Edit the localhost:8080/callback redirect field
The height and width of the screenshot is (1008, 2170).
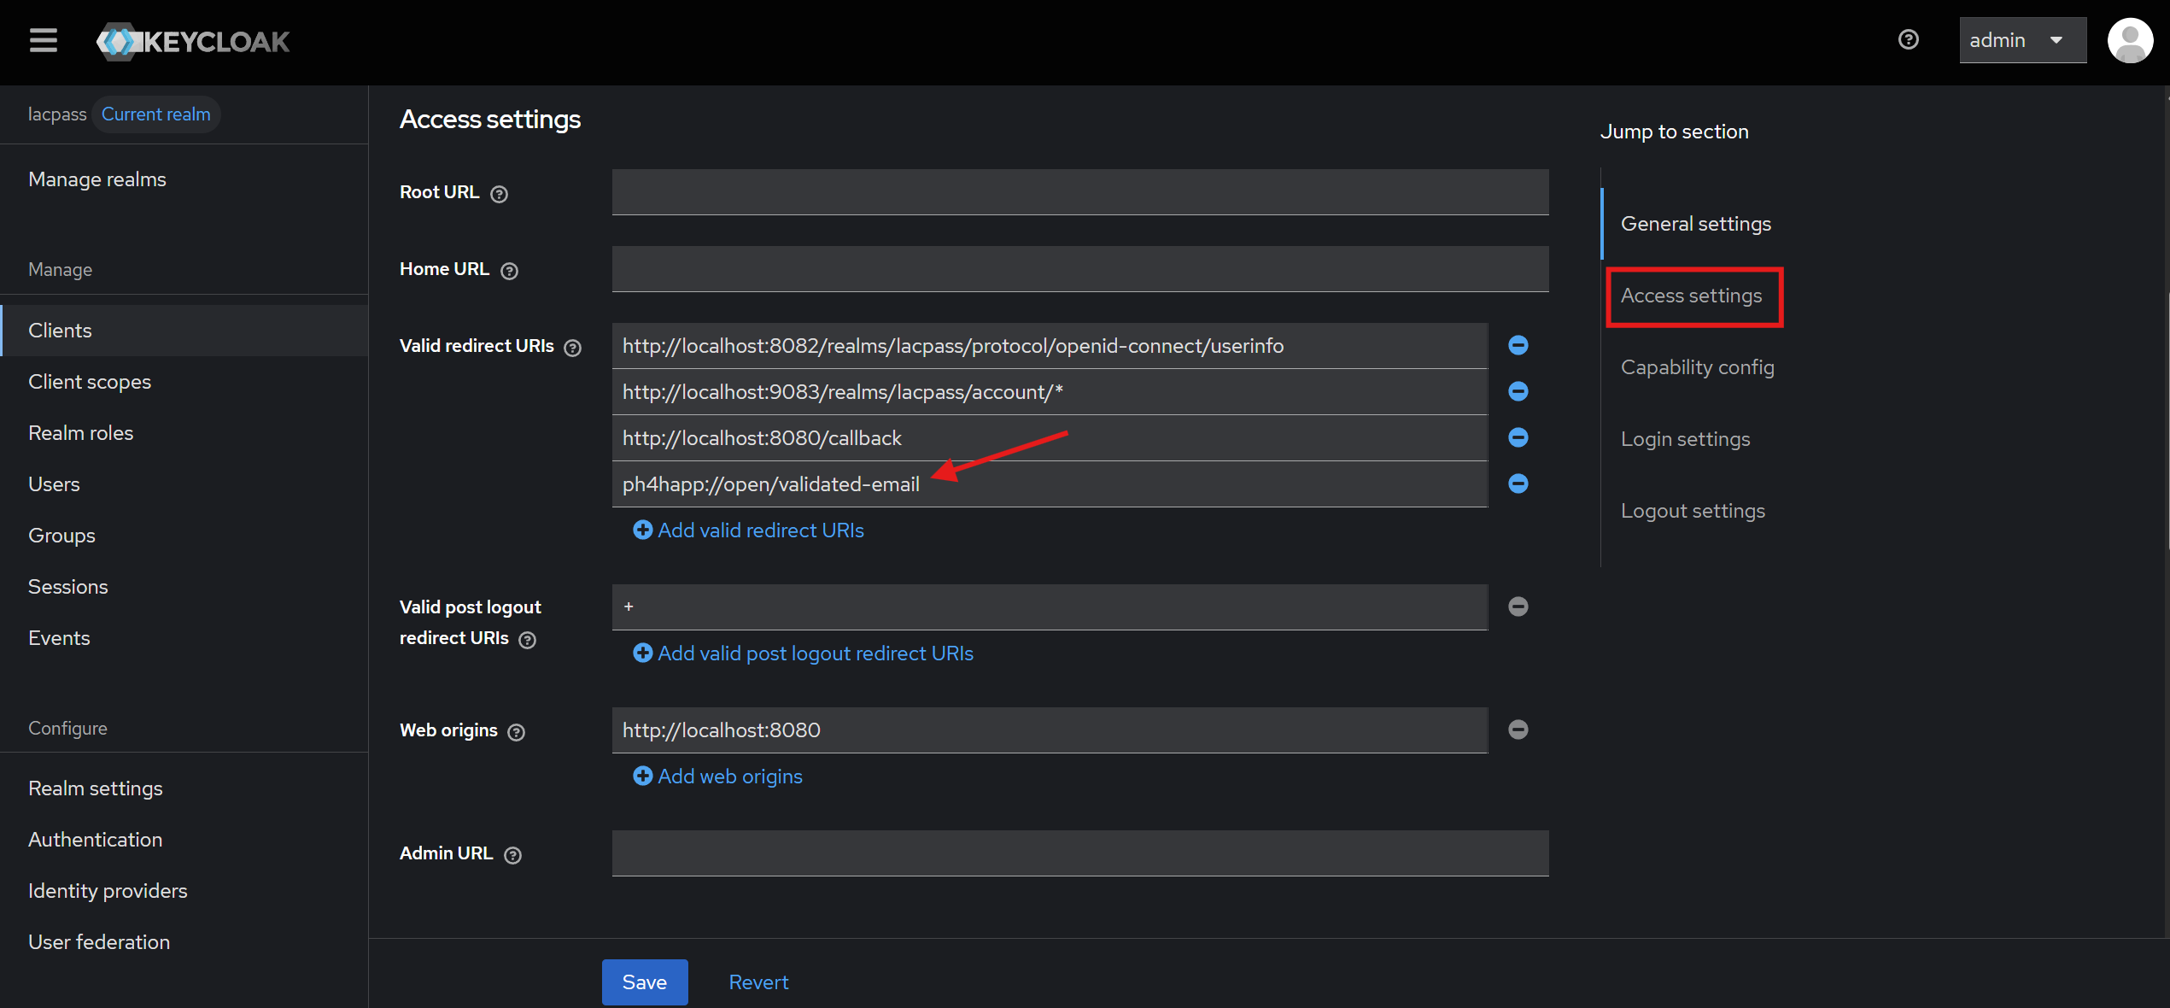[1050, 438]
